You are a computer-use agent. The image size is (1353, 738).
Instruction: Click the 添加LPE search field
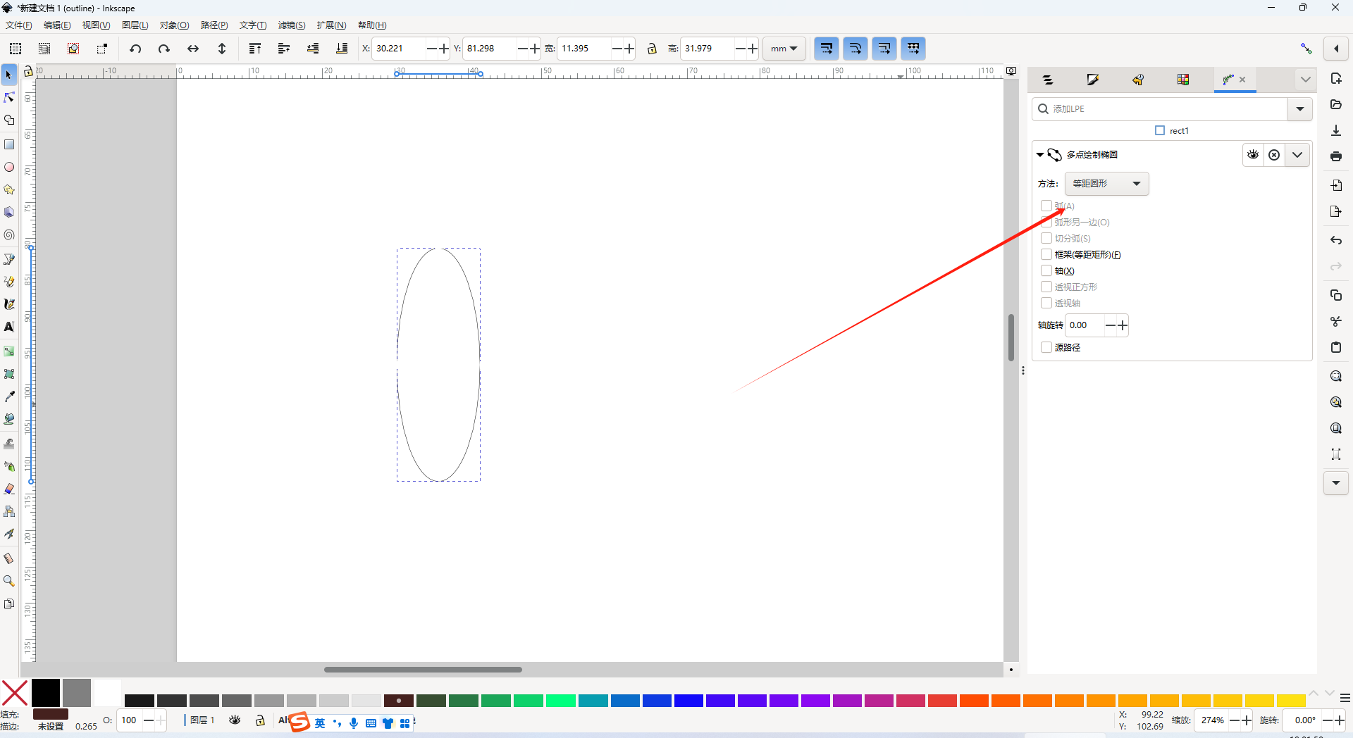(x=1163, y=109)
